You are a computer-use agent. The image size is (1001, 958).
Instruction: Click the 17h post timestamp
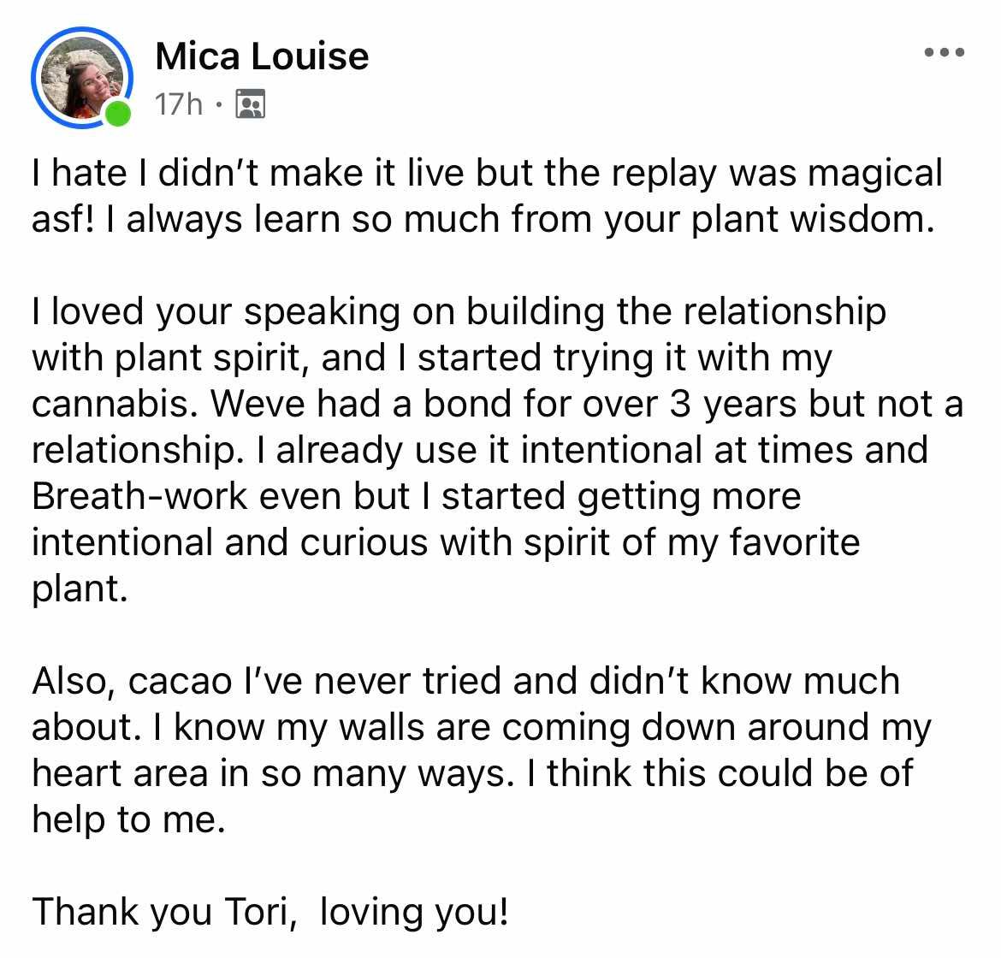coord(179,104)
